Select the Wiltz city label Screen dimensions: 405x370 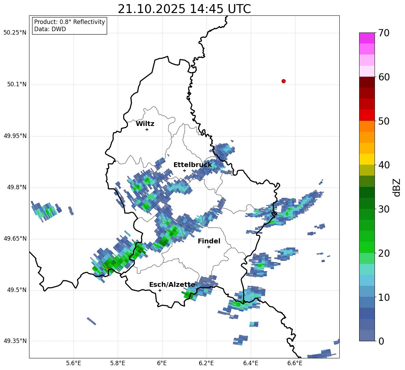[x=145, y=124]
